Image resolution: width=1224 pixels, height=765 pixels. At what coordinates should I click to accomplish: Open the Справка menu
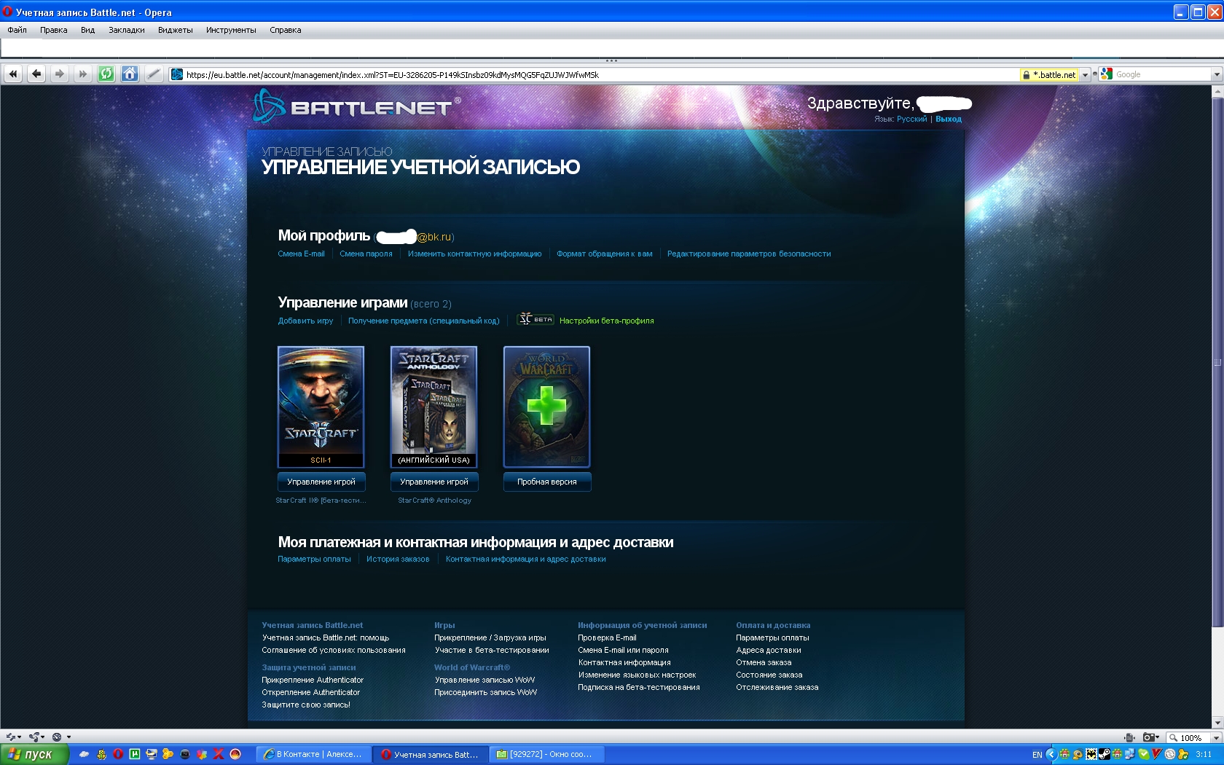click(286, 30)
